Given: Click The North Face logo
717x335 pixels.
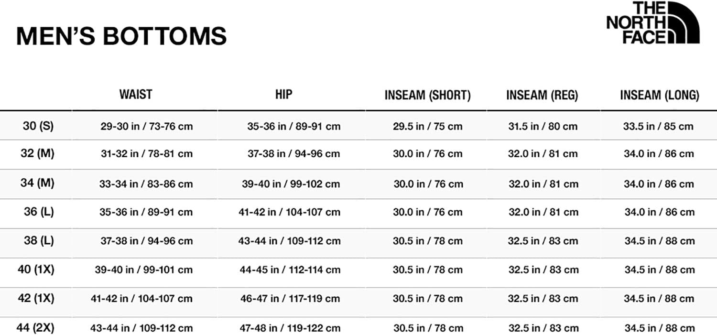Looking at the screenshot, I should (x=653, y=22).
